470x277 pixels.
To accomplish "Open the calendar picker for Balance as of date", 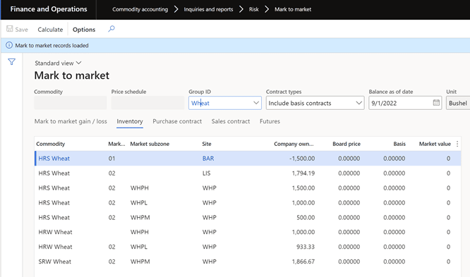I will point(436,103).
